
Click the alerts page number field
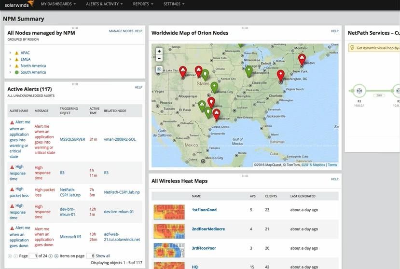(x=33, y=256)
